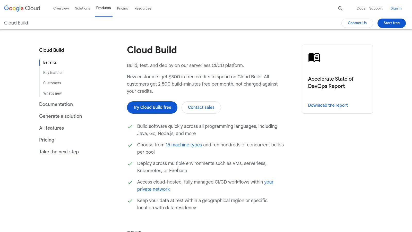Click the Google Cloud logo
Viewport: 412px width, 232px height.
(22, 8)
